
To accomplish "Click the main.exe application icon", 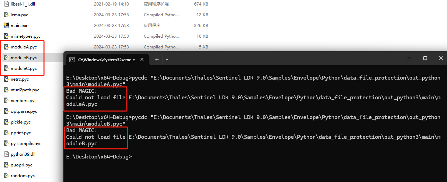I will click(6, 25).
